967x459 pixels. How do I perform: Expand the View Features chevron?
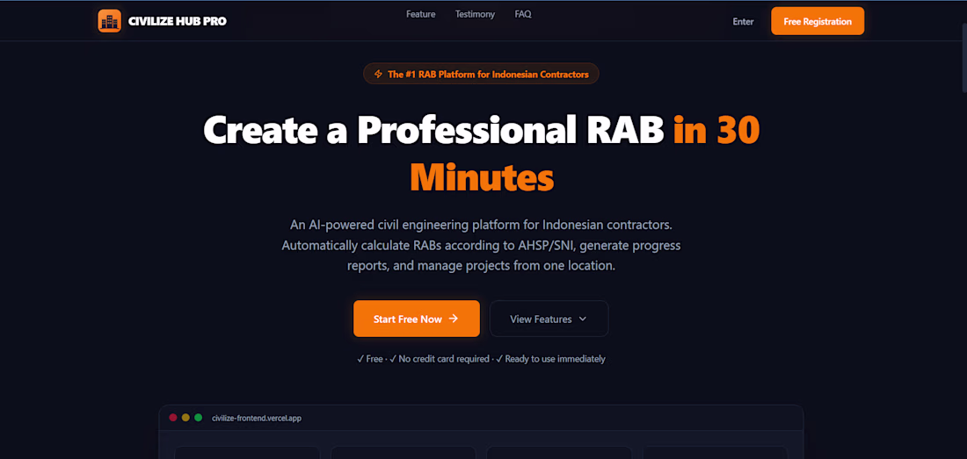[583, 319]
